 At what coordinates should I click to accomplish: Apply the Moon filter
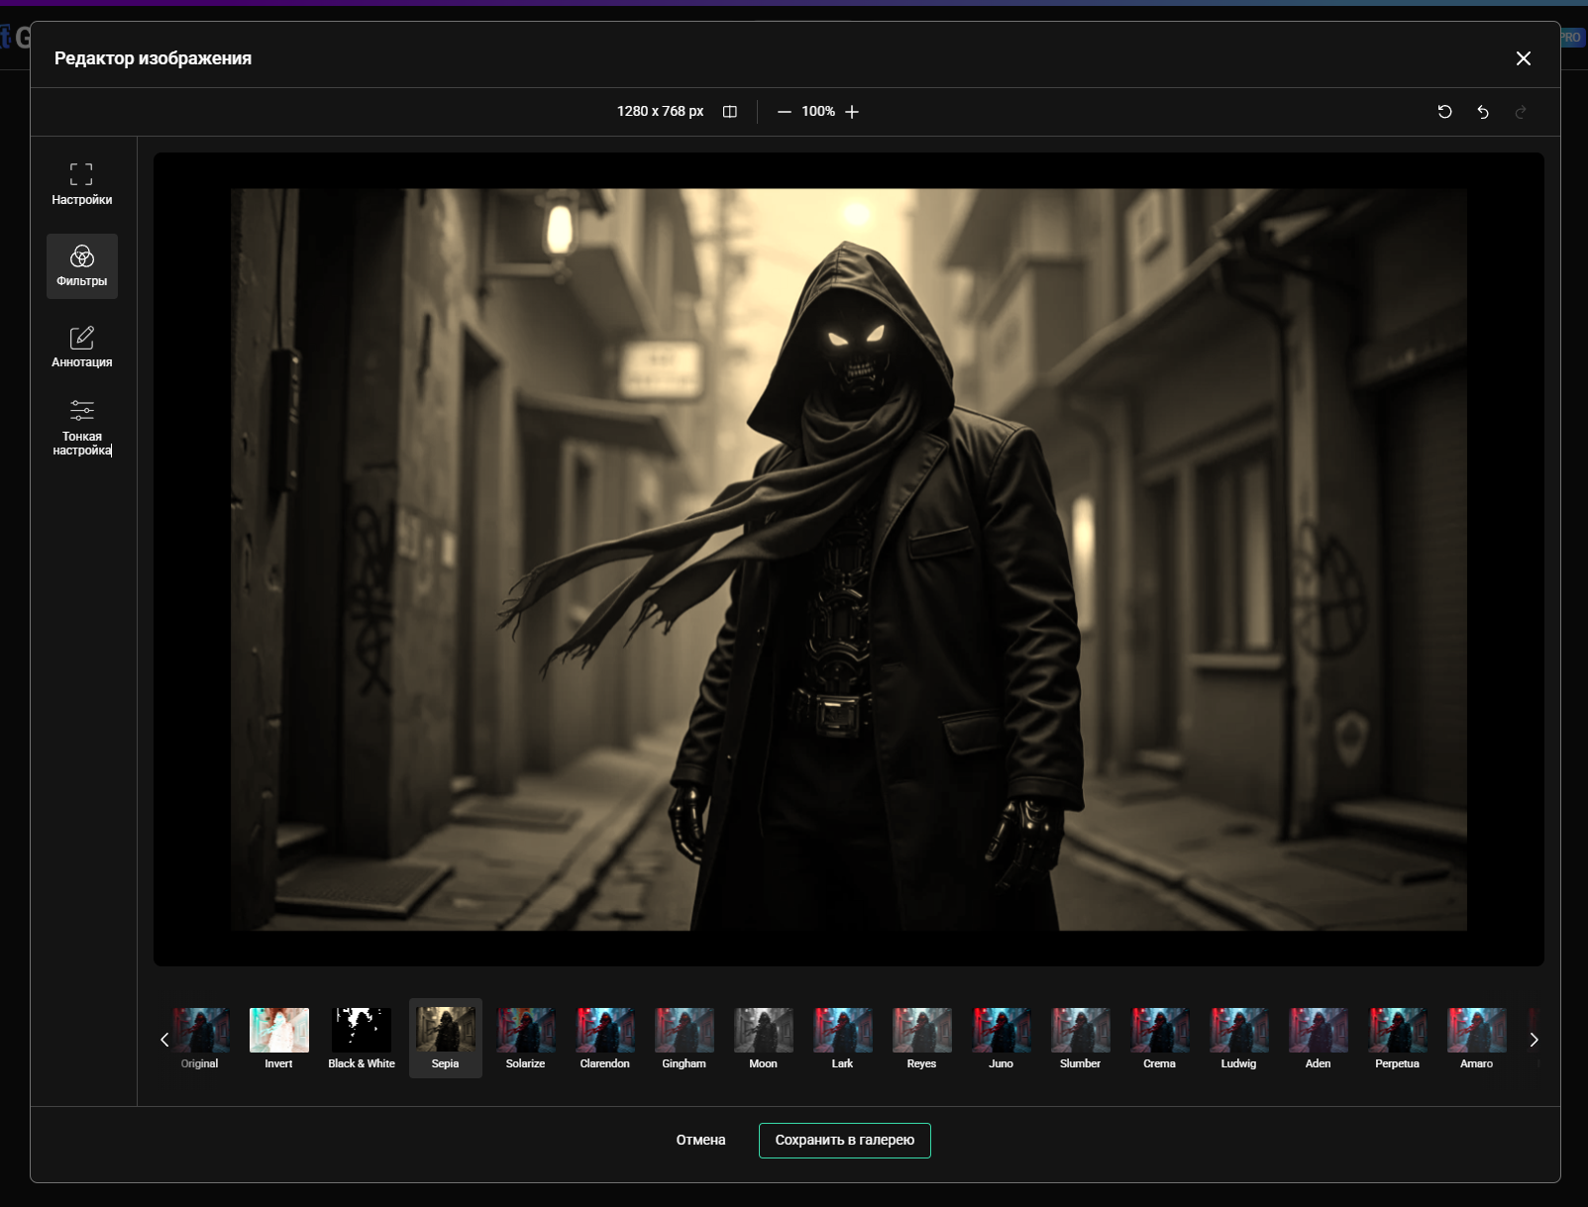(764, 1038)
